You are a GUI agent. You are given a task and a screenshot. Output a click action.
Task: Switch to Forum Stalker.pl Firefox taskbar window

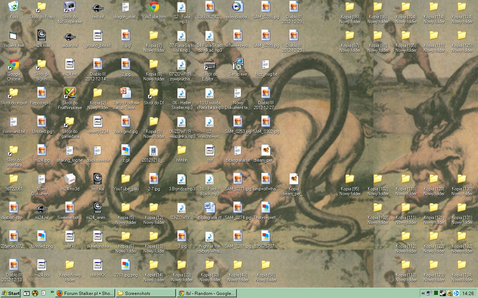click(x=85, y=293)
